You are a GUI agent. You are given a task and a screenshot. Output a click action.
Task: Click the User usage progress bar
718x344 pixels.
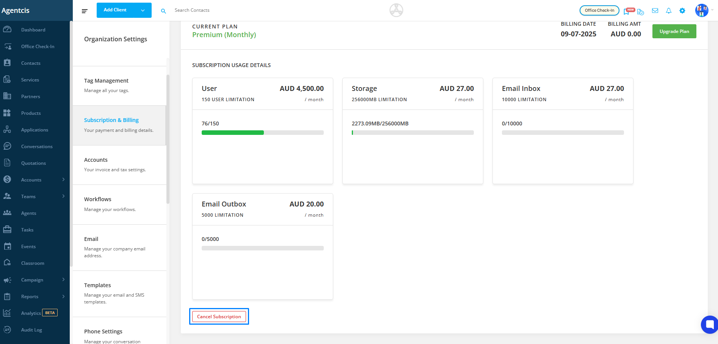tap(263, 133)
